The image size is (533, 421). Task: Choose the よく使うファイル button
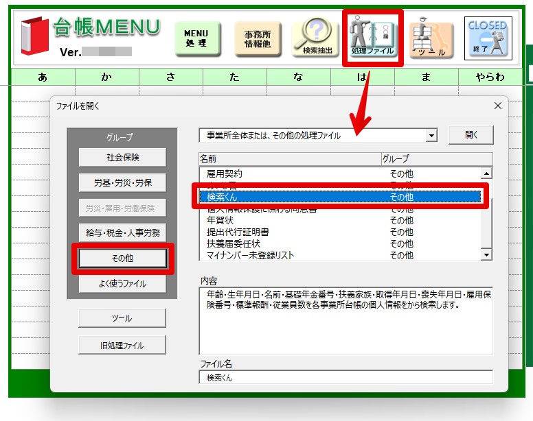pyautogui.click(x=122, y=284)
